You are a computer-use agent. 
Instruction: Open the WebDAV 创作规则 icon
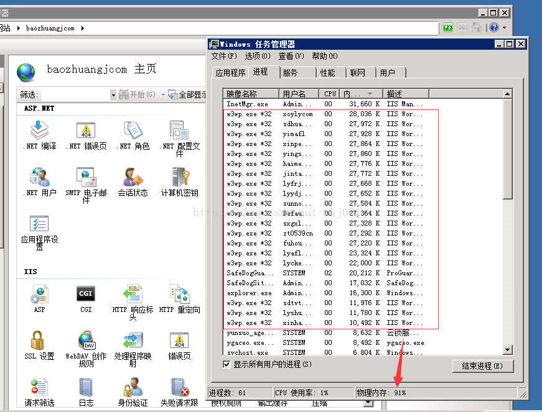pyautogui.click(x=86, y=341)
